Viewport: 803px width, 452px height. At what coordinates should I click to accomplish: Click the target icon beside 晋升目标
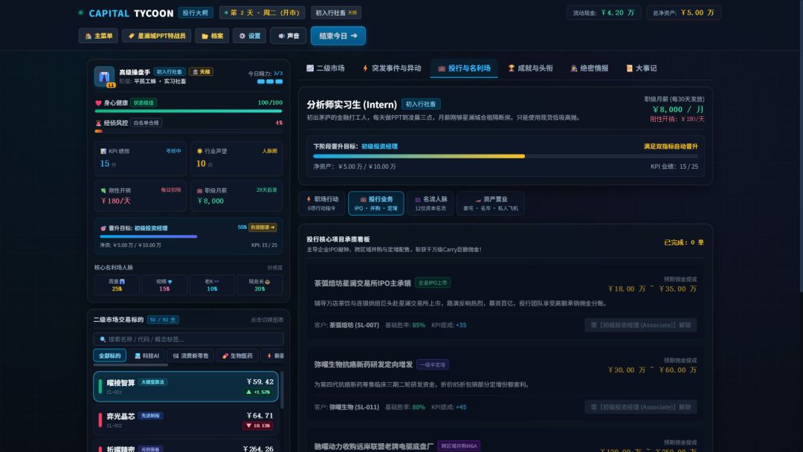tap(103, 228)
